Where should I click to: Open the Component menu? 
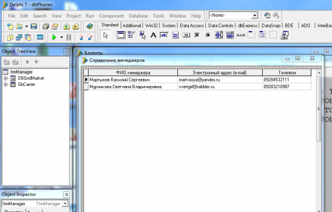[112, 16]
